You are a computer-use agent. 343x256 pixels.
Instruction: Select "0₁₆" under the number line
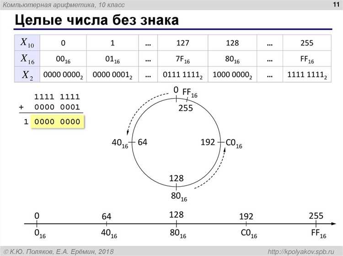click(40, 234)
